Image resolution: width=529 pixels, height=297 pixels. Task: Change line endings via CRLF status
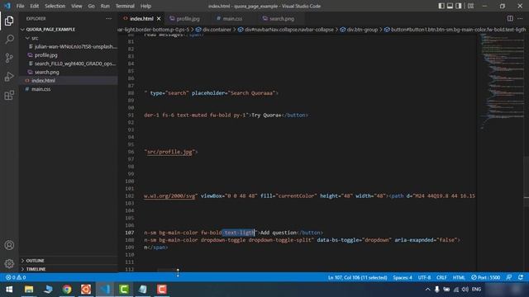click(x=441, y=277)
